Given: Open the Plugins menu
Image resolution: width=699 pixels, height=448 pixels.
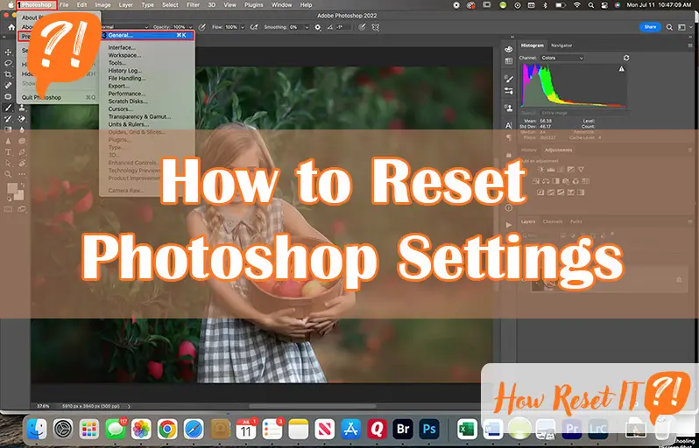Looking at the screenshot, I should click(254, 5).
